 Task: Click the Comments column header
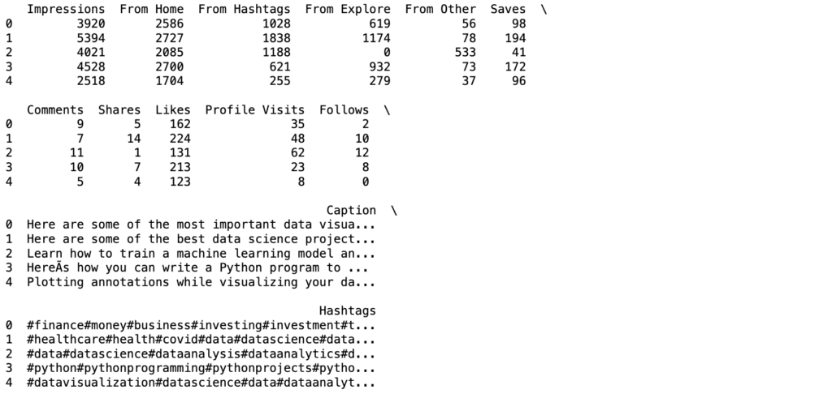point(55,109)
